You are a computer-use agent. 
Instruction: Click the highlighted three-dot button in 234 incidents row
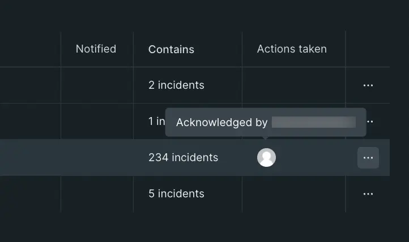368,158
